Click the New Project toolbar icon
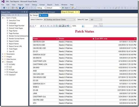The height and width of the screenshot is (107, 139). [x=13, y=8]
